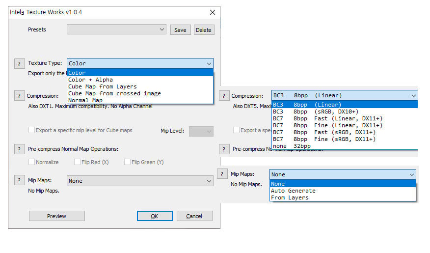
Task: Select BC7 8bpp Fast (sRGB, DX11+)
Action: point(345,132)
